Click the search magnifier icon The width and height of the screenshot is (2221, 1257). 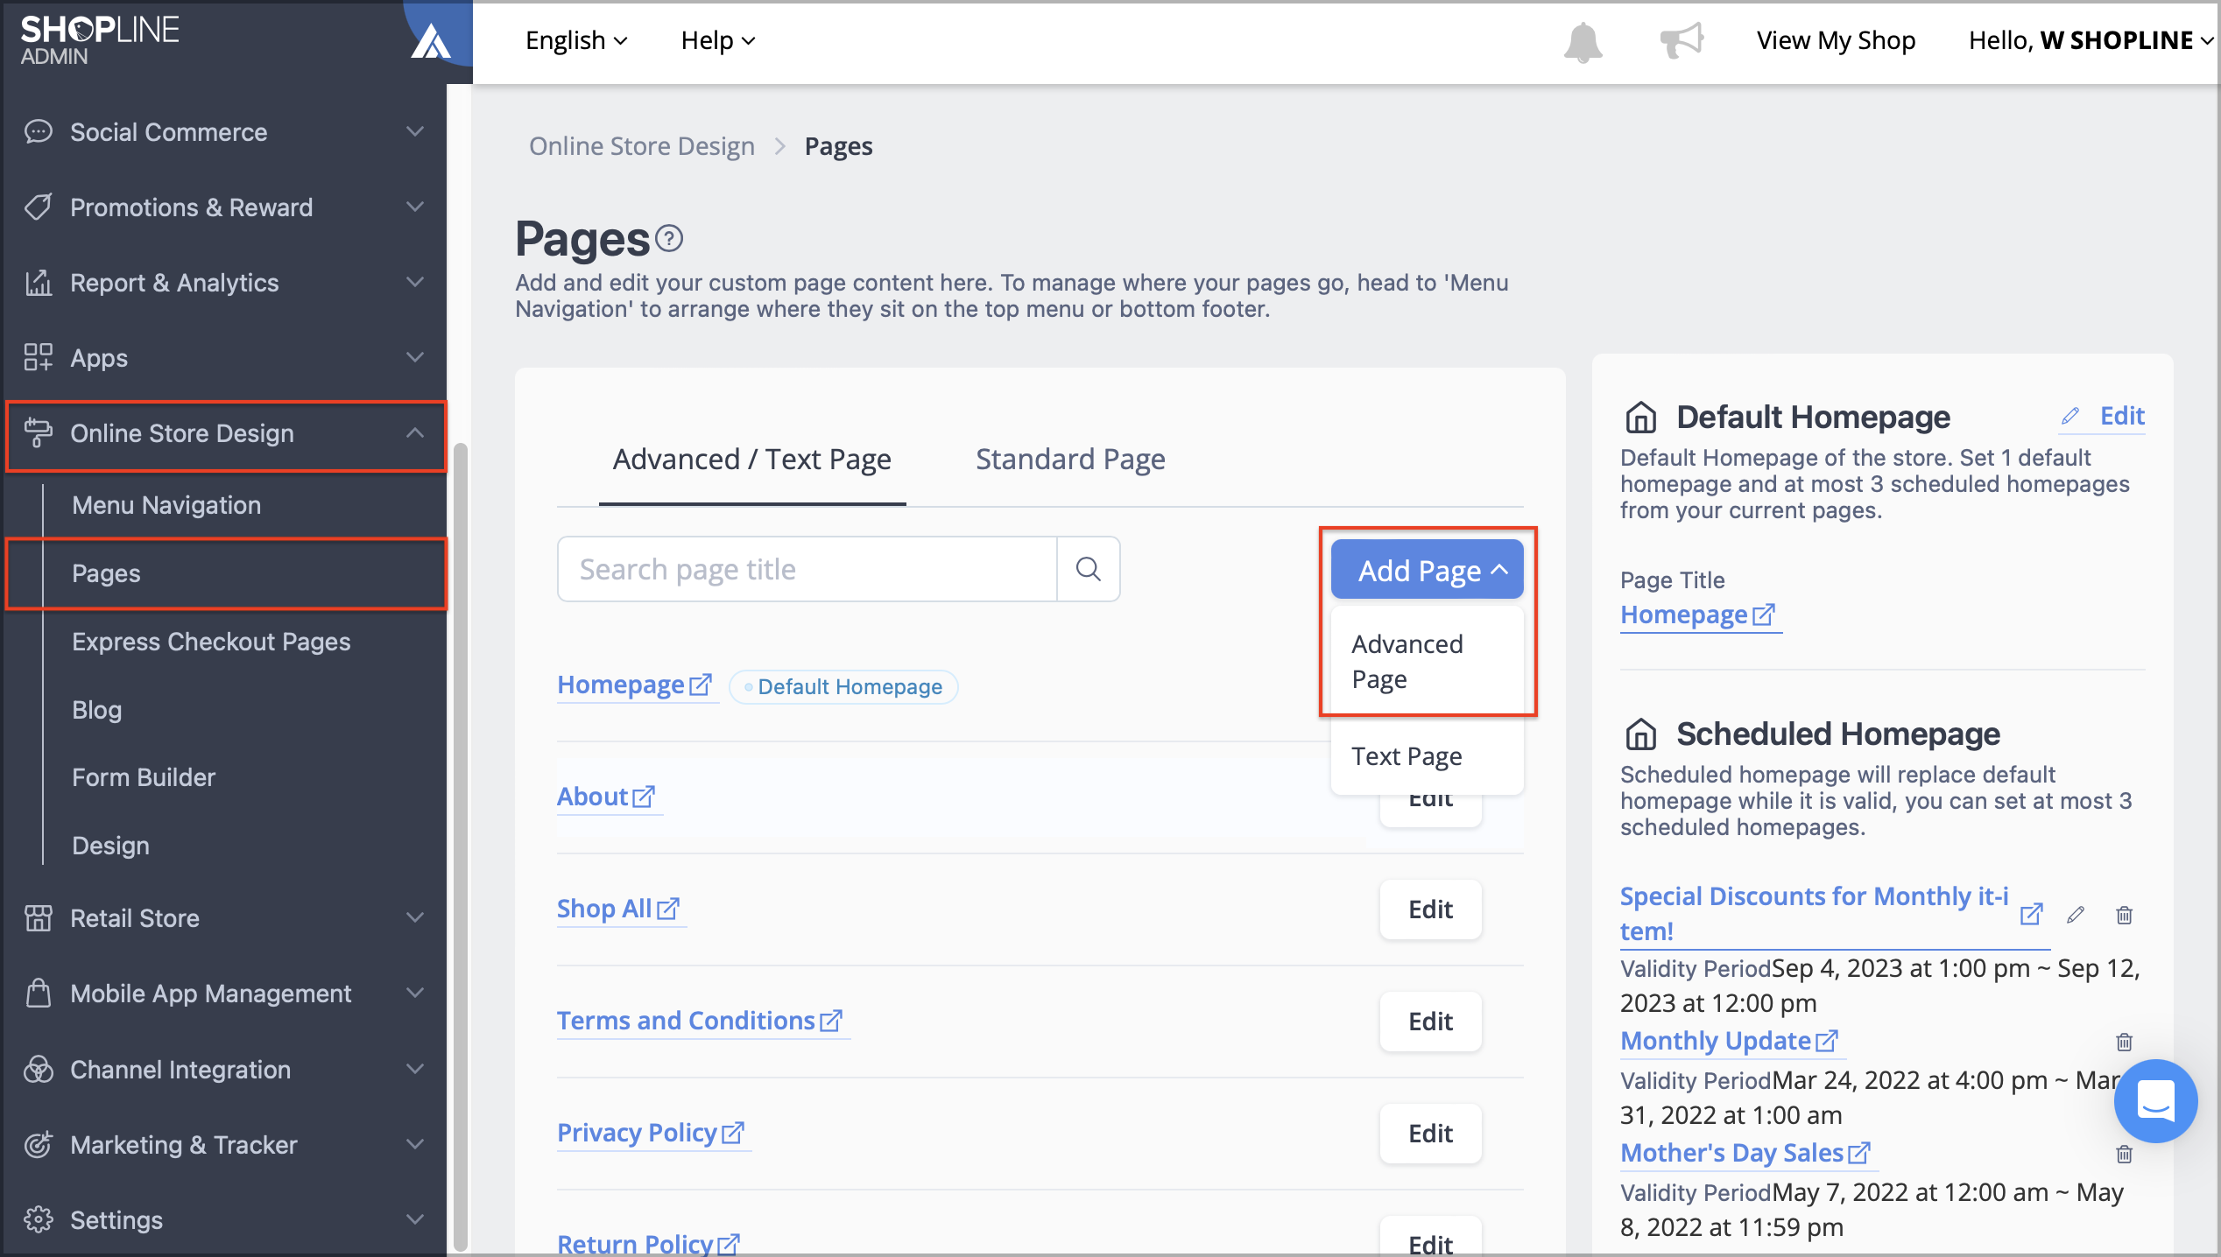[x=1089, y=569]
